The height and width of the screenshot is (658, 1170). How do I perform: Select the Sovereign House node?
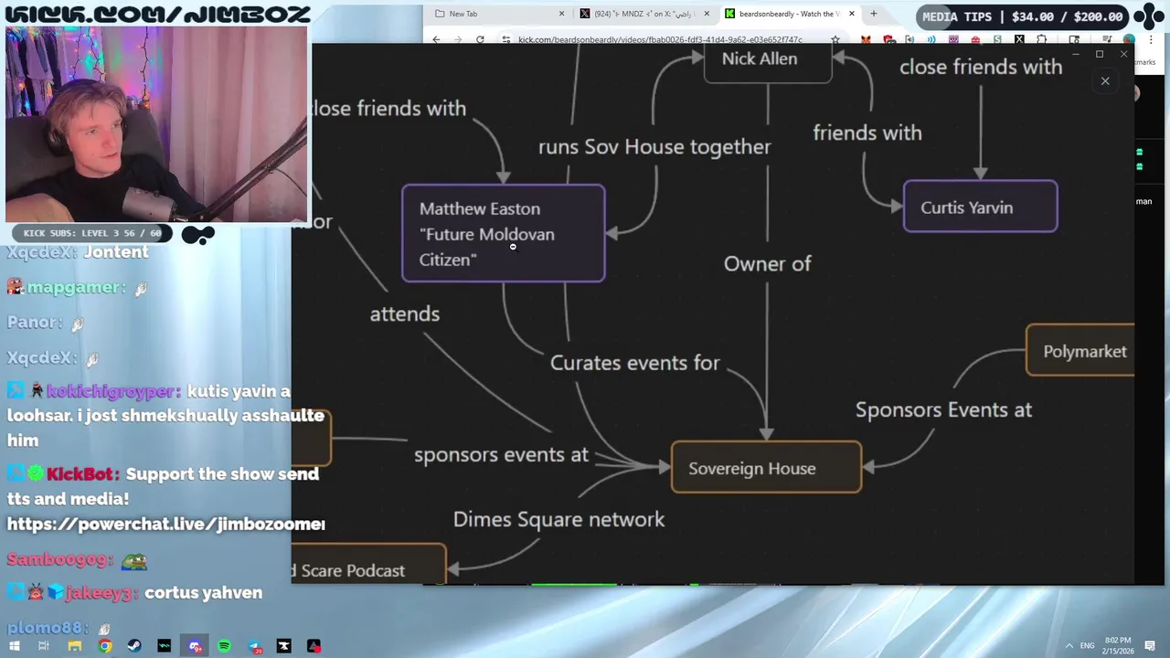(766, 468)
